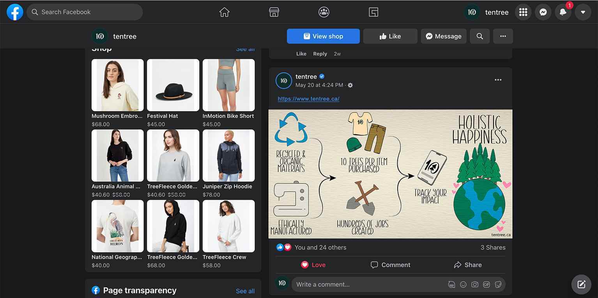
Task: Click the page search magnifier icon
Action: [480, 36]
